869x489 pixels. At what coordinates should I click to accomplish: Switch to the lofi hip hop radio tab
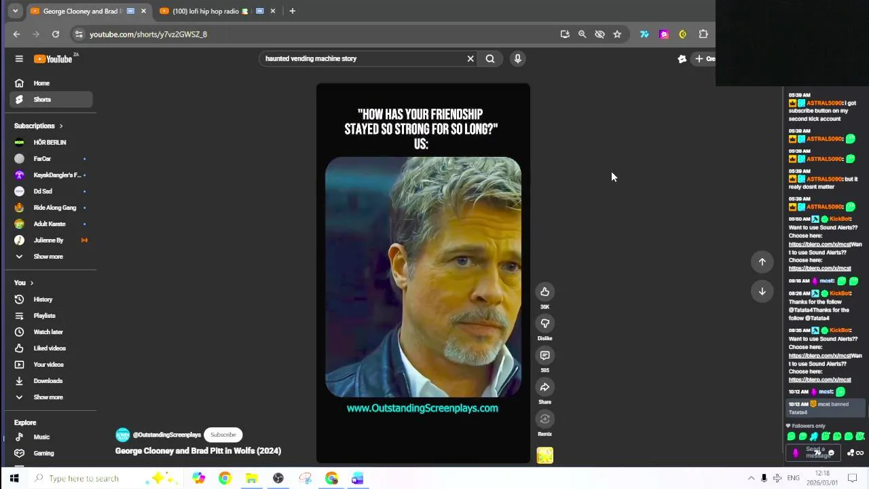tap(205, 11)
